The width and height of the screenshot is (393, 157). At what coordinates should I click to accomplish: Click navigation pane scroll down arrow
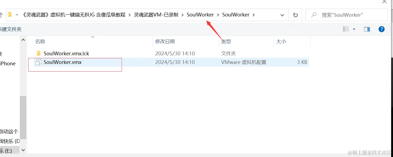click(23, 150)
